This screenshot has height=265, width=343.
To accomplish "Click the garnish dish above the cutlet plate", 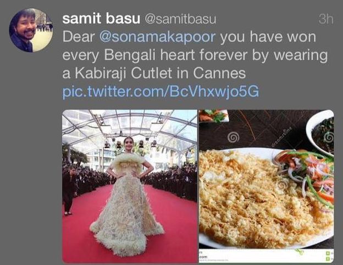I will [213, 116].
